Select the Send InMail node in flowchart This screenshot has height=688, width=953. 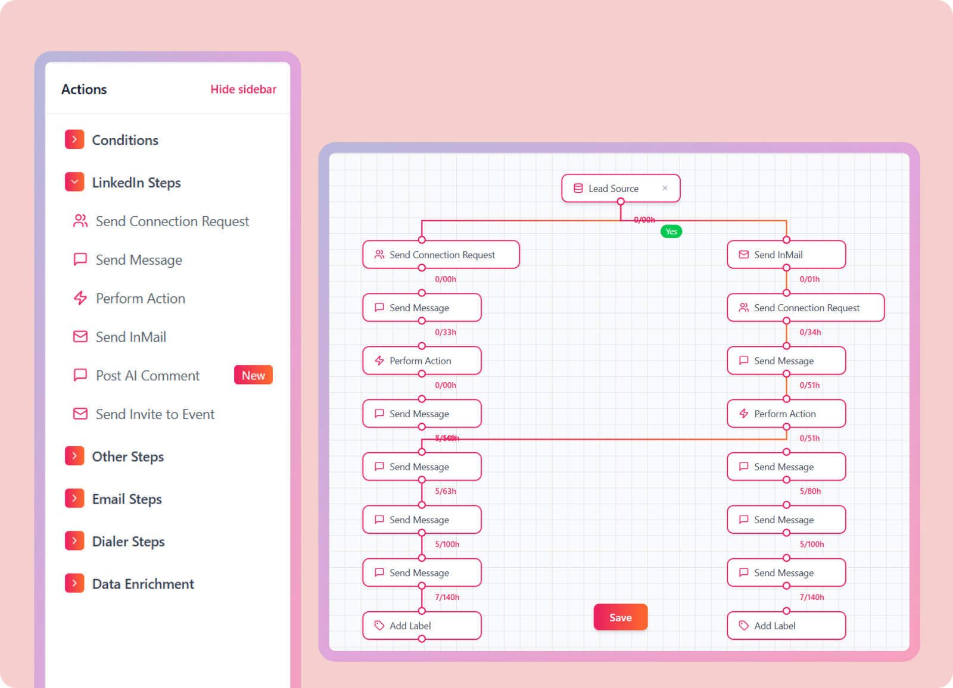pyautogui.click(x=786, y=255)
